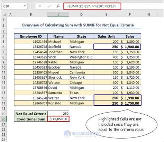Open the Insert Function fx dialog
This screenshot has height=142, width=164.
click(x=58, y=6)
